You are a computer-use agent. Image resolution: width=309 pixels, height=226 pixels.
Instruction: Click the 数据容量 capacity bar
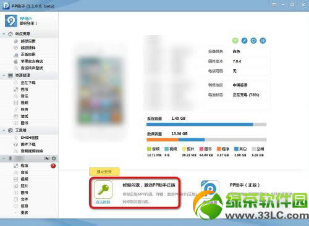pos(206,140)
